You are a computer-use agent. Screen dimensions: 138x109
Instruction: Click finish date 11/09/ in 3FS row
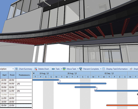(12, 91)
